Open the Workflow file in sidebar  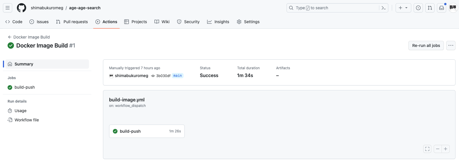(x=26, y=120)
